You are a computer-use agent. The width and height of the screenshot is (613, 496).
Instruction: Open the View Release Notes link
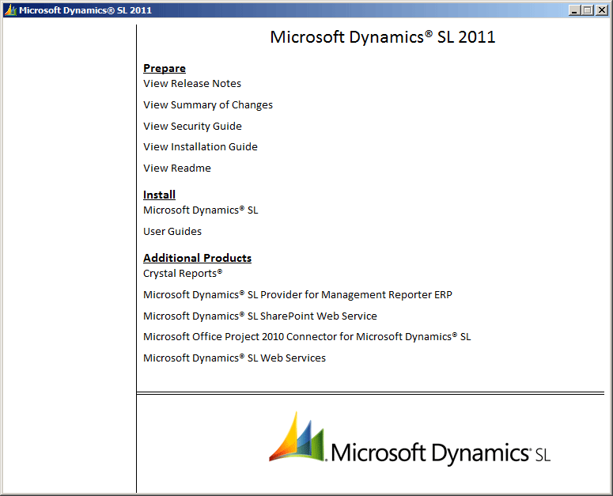coord(192,84)
